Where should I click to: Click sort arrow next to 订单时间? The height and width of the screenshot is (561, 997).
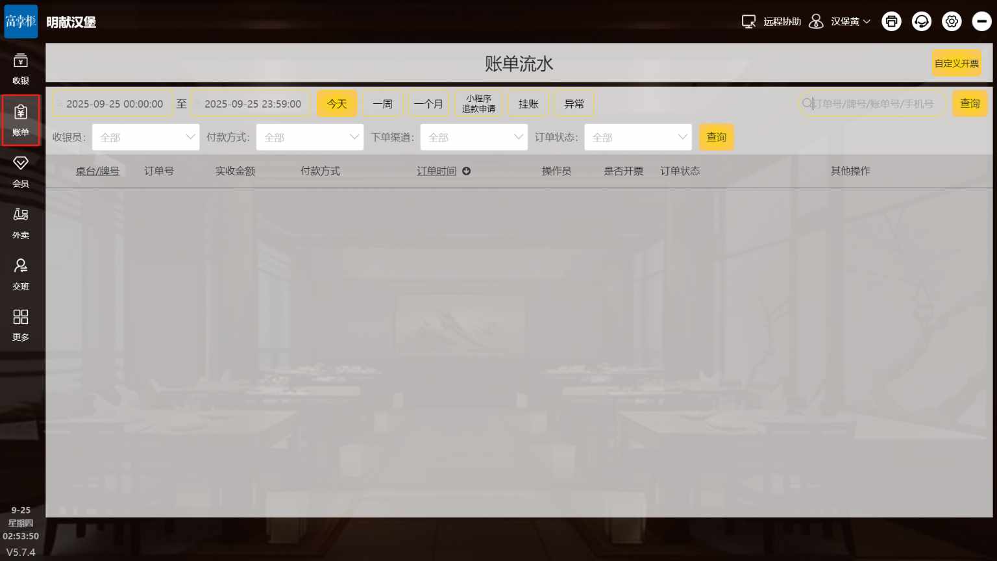point(466,171)
